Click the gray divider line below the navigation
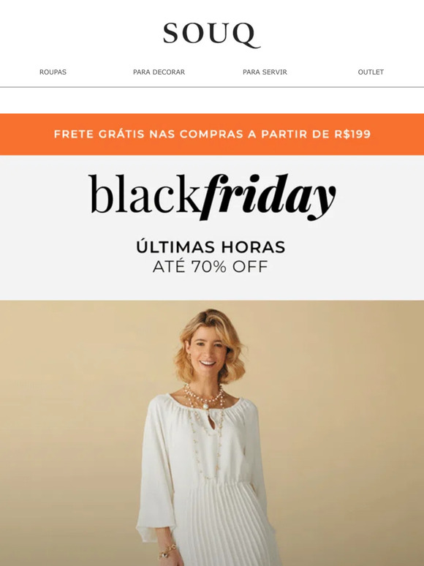Screen dimensions: 424x566 (212, 87)
